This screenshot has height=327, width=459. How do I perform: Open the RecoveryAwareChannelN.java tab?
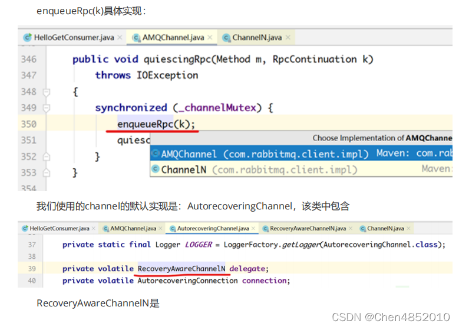[308, 229]
